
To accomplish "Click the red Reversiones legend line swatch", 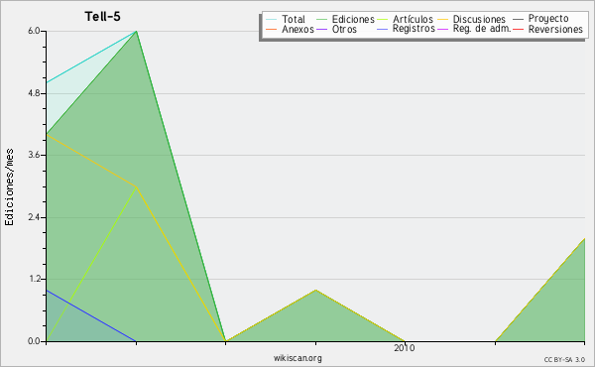I will tap(518, 29).
